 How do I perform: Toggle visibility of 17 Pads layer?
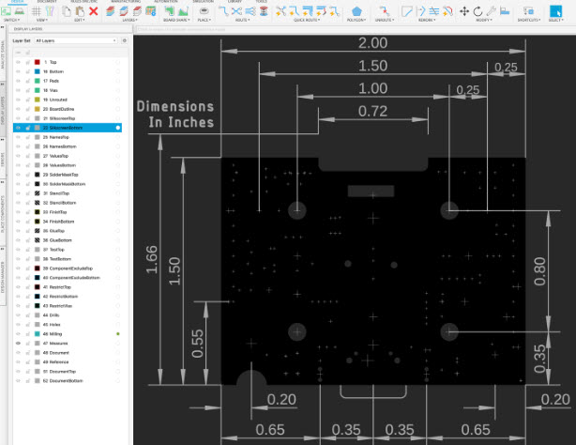tap(18, 81)
